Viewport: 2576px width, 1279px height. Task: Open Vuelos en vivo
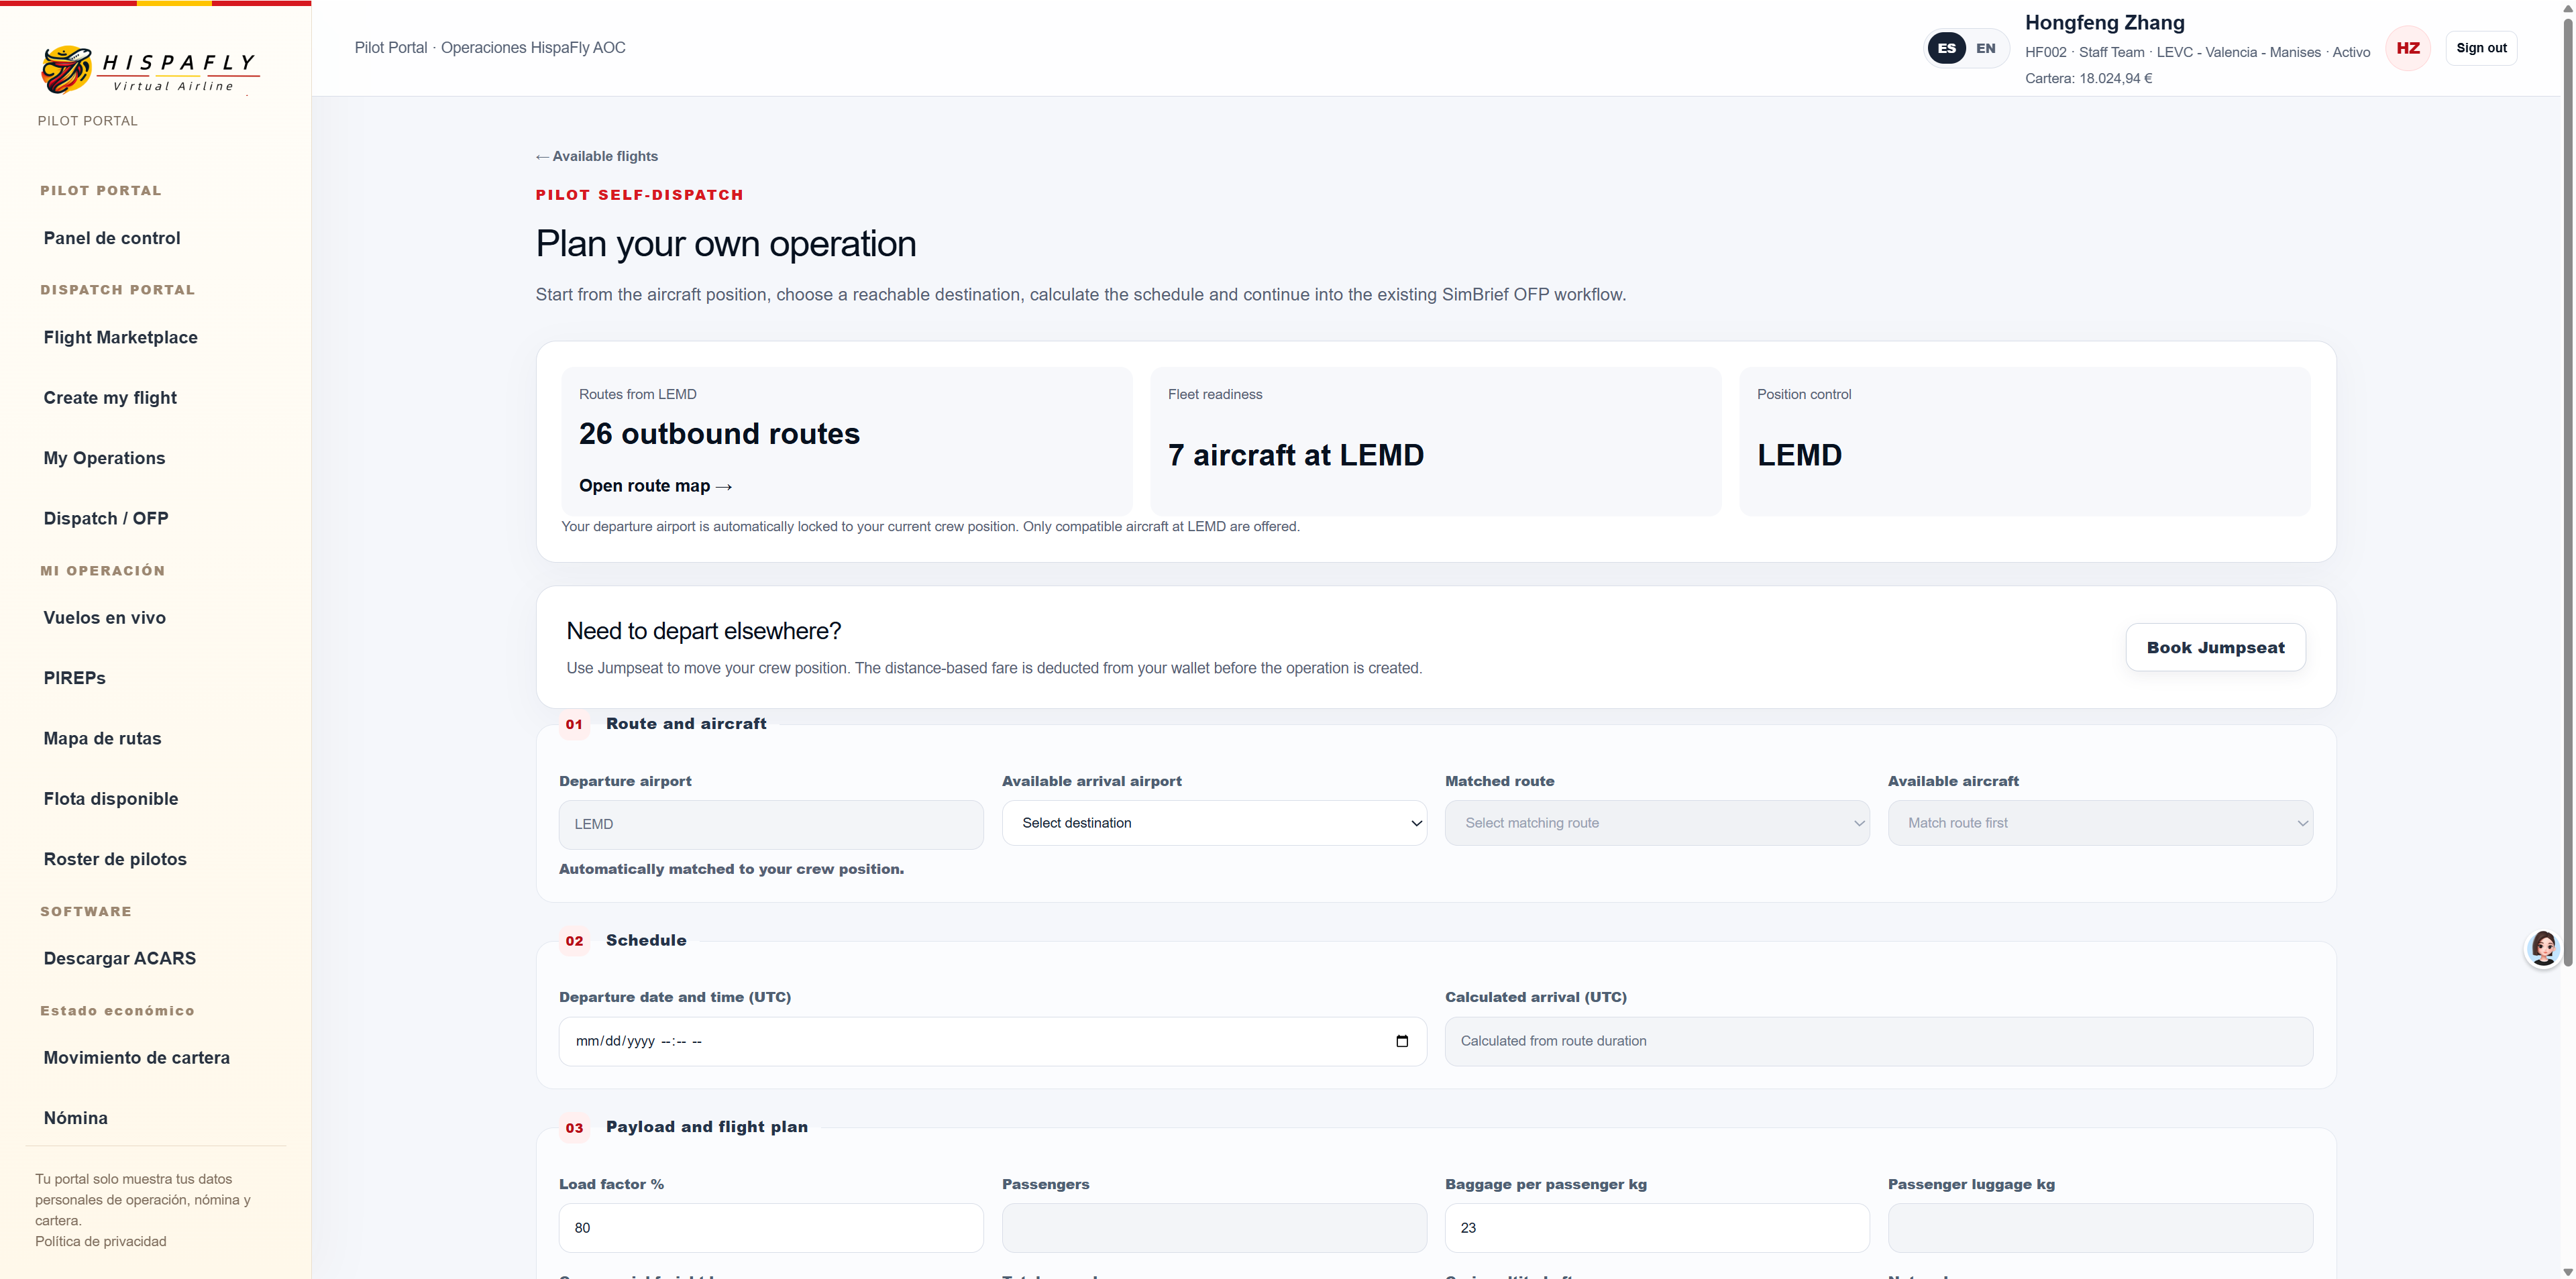[105, 618]
